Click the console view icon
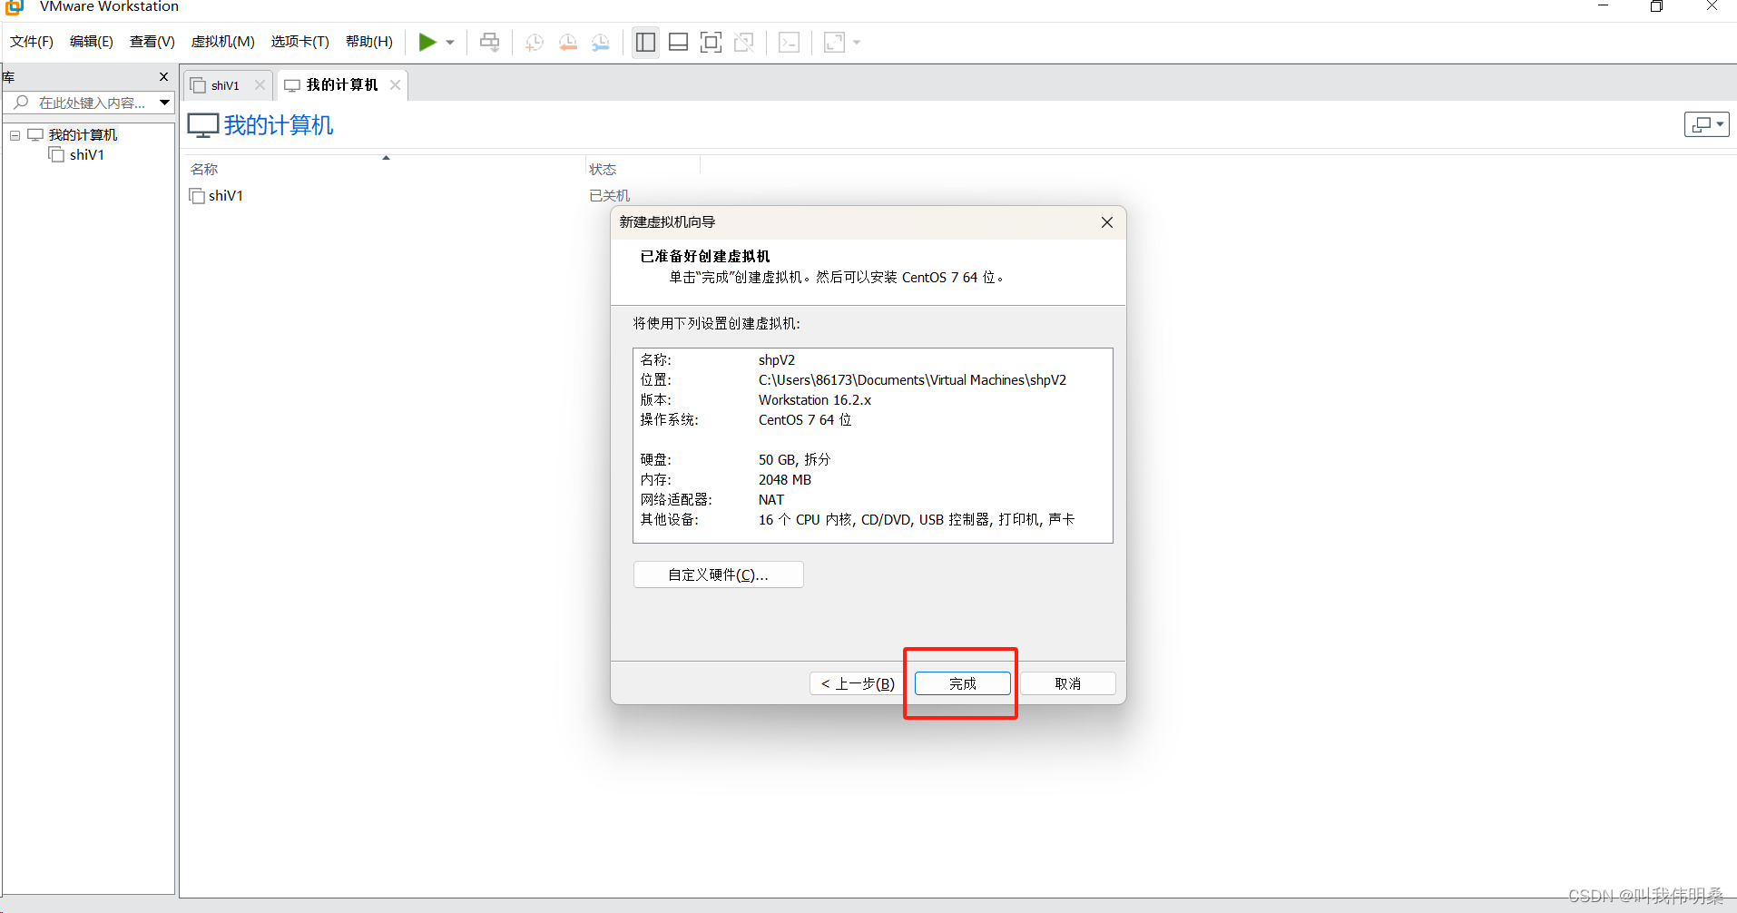Image resolution: width=1737 pixels, height=913 pixels. click(x=790, y=42)
